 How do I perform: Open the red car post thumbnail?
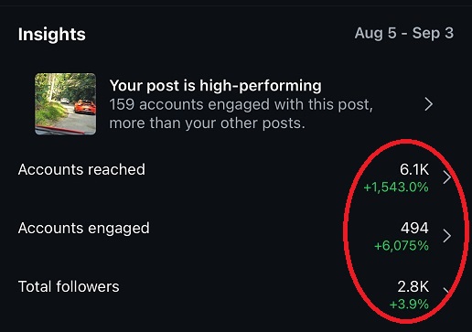65,103
